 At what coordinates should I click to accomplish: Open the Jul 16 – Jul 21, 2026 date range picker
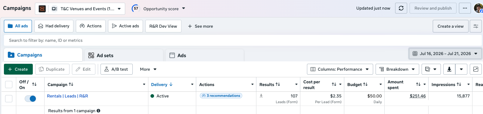coord(445,54)
